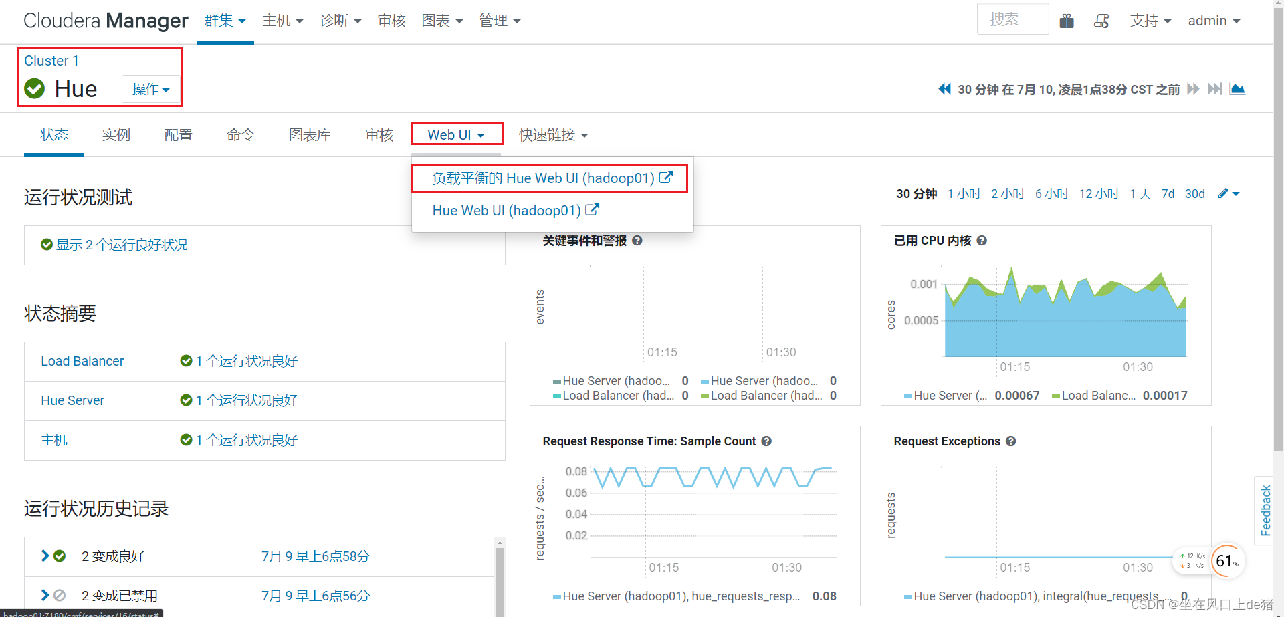Image resolution: width=1284 pixels, height=617 pixels.
Task: Click the network speed 61% floating widget
Action: (1209, 561)
